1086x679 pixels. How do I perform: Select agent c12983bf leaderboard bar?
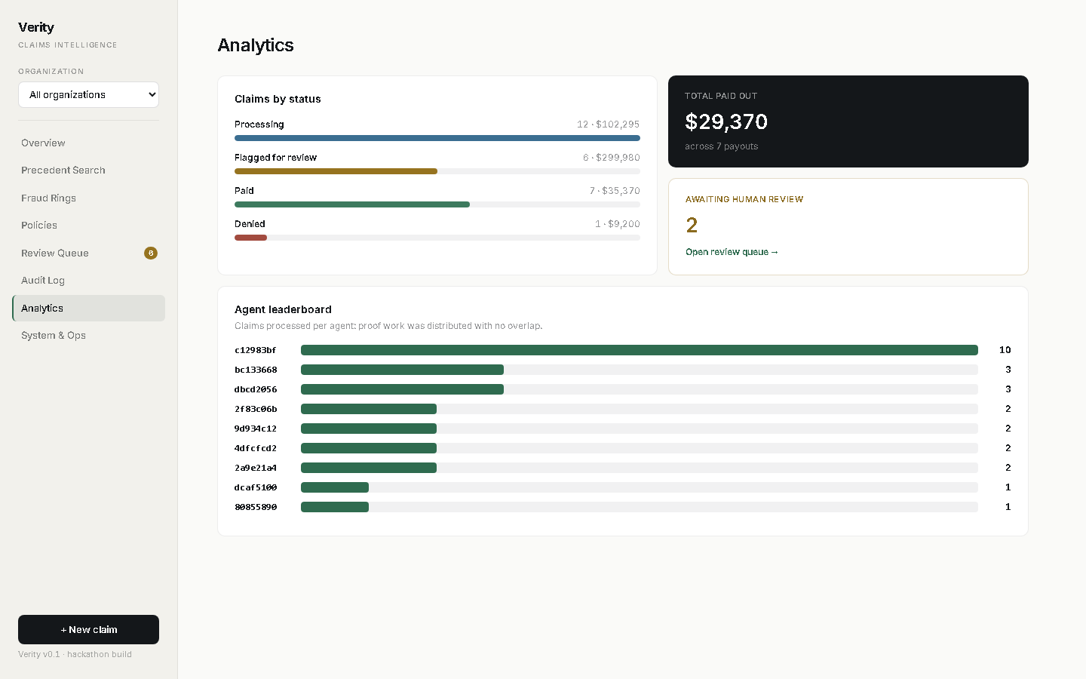click(x=640, y=350)
